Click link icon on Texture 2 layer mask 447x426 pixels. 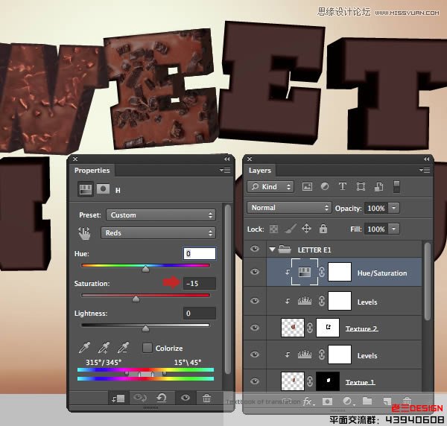(x=310, y=328)
